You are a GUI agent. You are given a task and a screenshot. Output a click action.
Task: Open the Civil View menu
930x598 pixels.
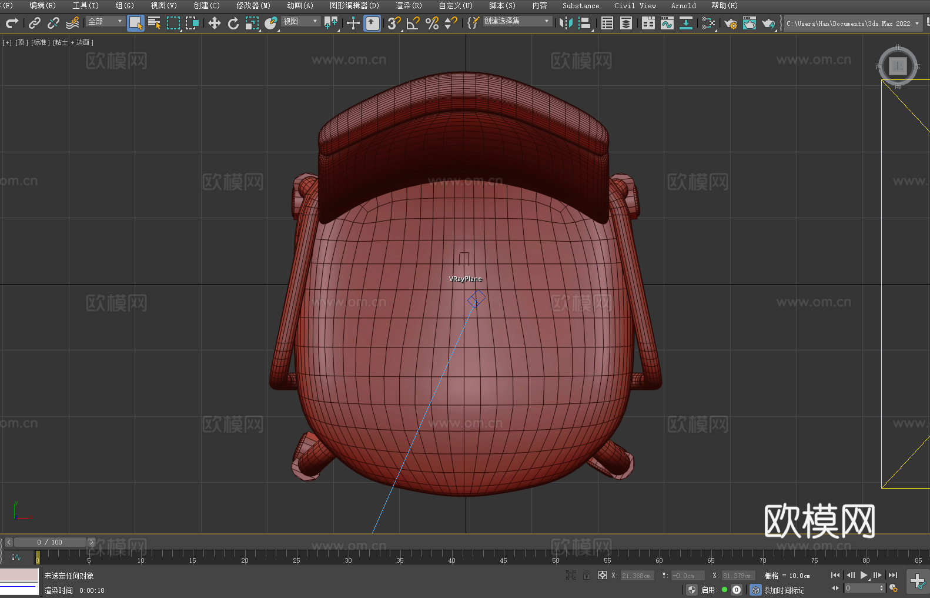pyautogui.click(x=635, y=5)
